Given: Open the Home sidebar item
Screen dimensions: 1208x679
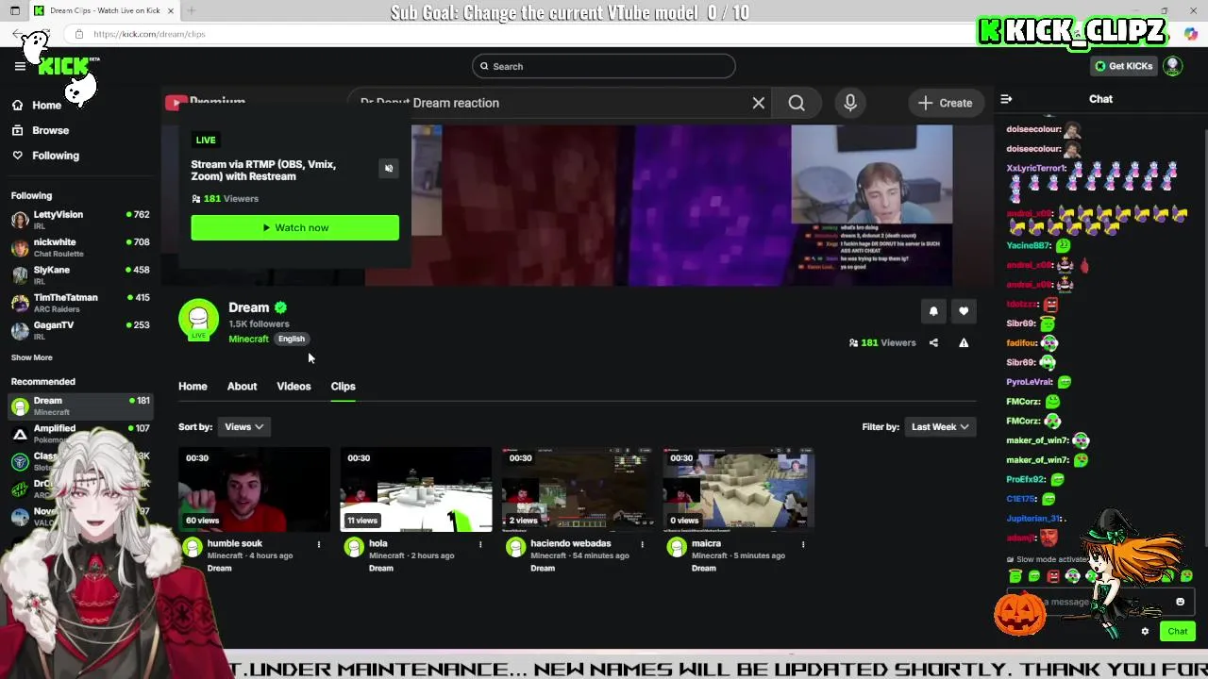Looking at the screenshot, I should pos(38,105).
